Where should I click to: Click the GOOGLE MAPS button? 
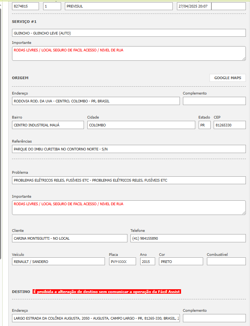tap(228, 78)
